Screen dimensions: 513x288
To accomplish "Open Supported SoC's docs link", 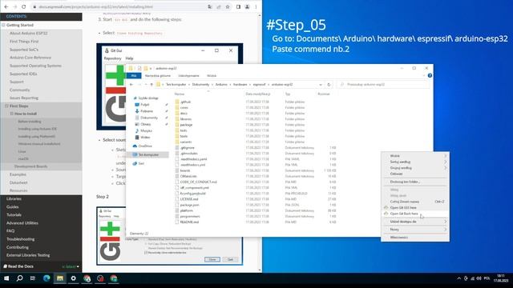I will [24, 50].
